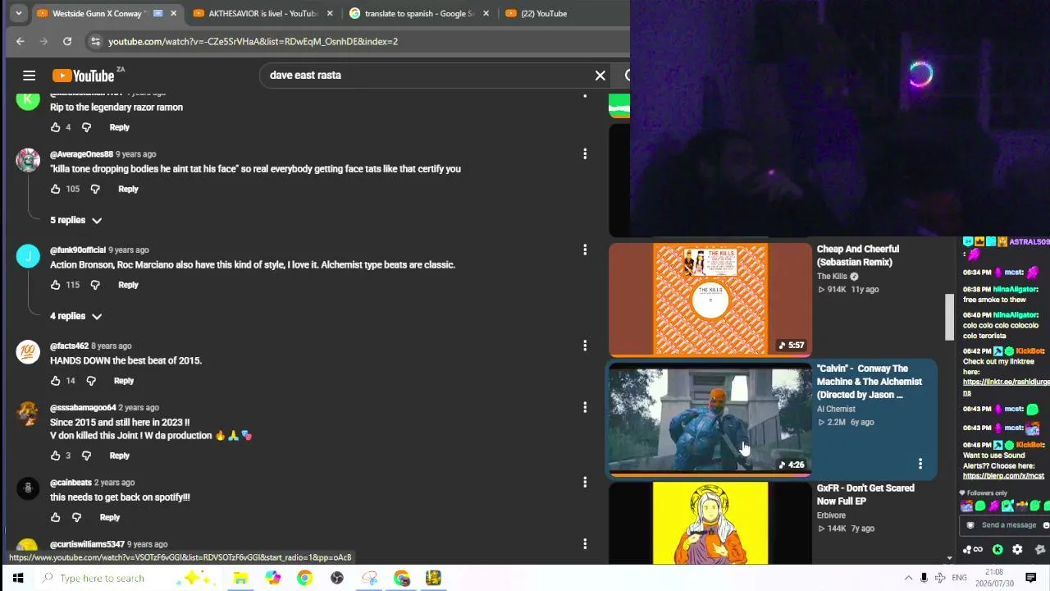Open File Explorer from the taskbar

click(240, 578)
